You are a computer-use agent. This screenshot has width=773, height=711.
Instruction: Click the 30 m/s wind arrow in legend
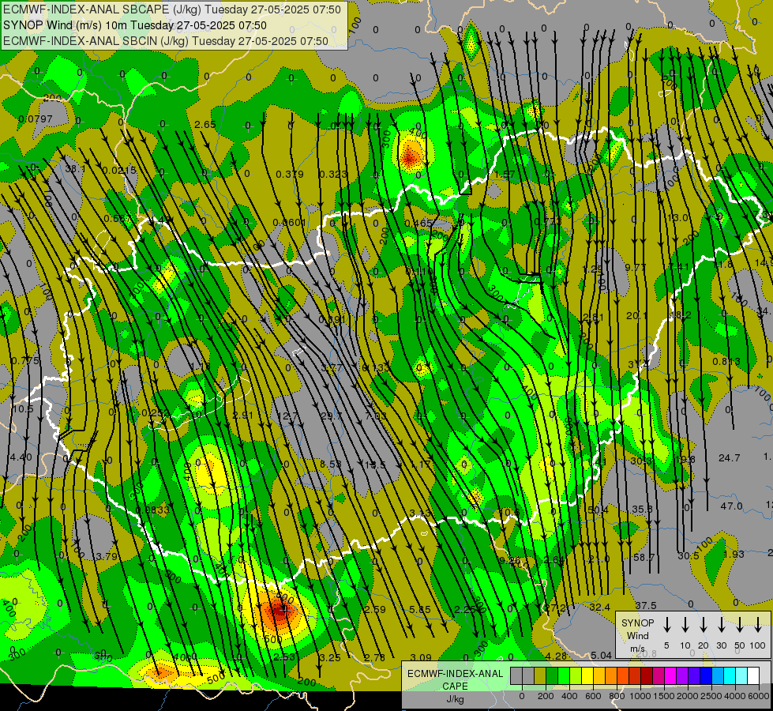pyautogui.click(x=722, y=625)
